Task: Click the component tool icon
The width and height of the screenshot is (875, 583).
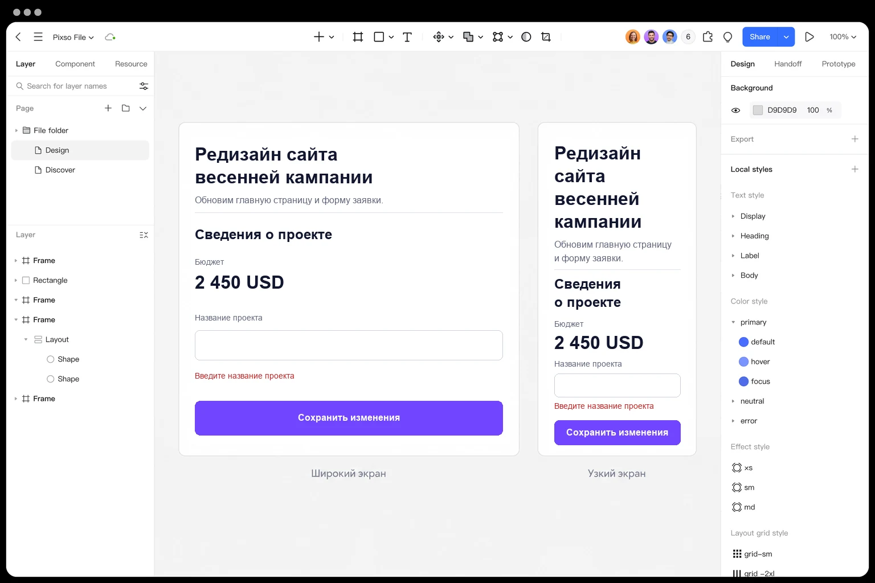Action: [439, 37]
